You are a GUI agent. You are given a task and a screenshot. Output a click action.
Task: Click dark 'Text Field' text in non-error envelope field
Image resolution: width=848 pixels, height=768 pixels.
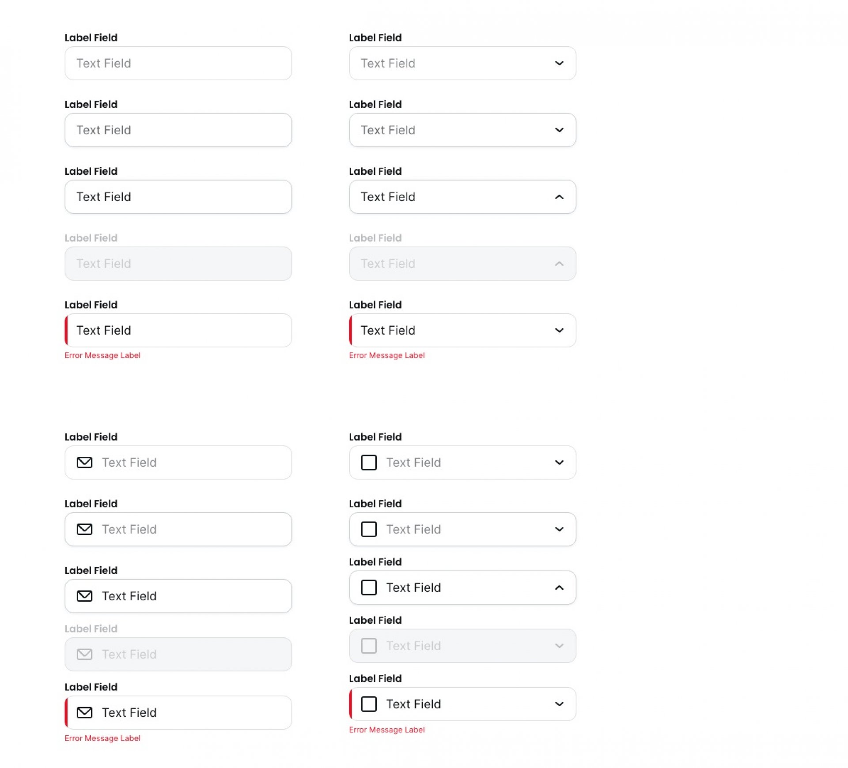pos(129,596)
